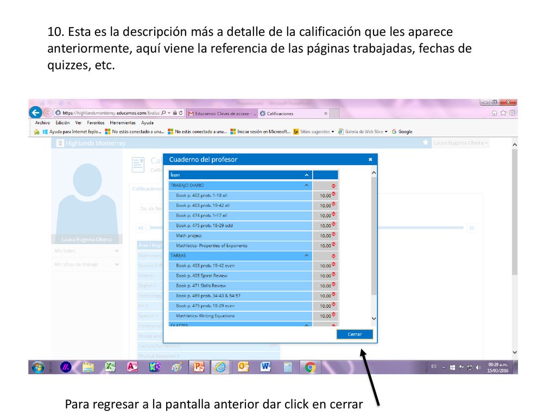Click red indicator on Book p. 402 score
The width and height of the screenshot is (556, 417).
333,194
